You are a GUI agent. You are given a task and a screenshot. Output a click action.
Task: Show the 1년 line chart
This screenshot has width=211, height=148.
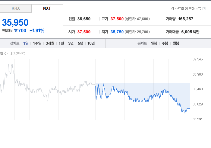point(61,43)
